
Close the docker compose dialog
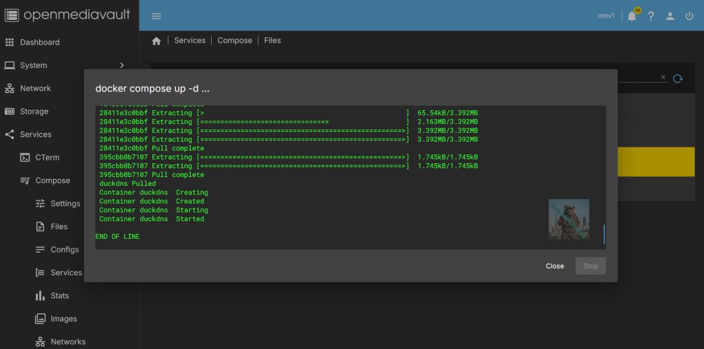coord(555,266)
